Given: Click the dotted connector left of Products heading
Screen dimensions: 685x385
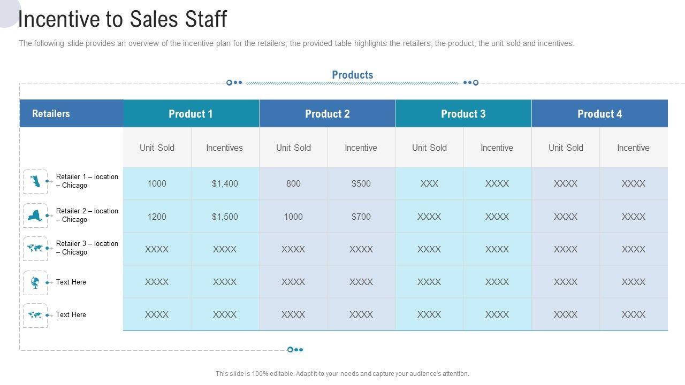Looking at the screenshot, I should tap(234, 82).
